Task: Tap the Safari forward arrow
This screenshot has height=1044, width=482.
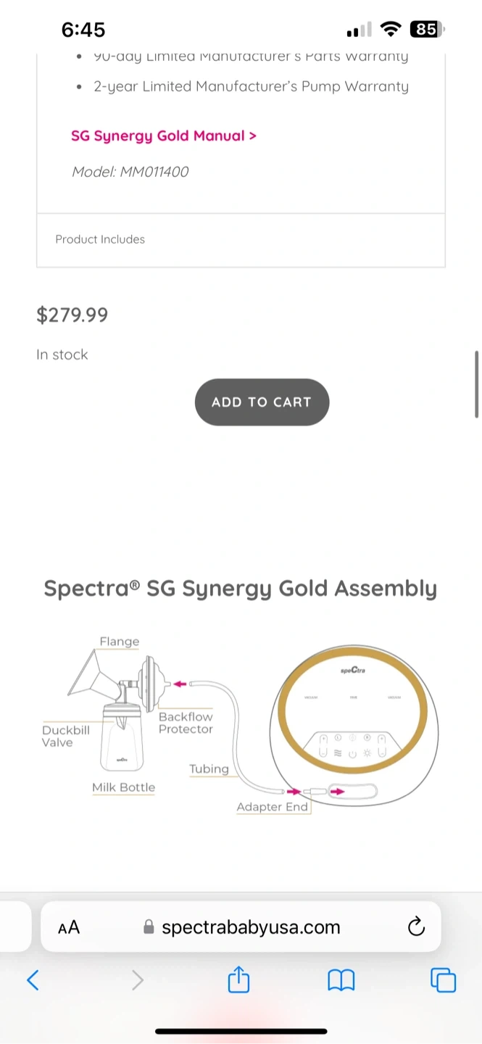Action: (138, 980)
